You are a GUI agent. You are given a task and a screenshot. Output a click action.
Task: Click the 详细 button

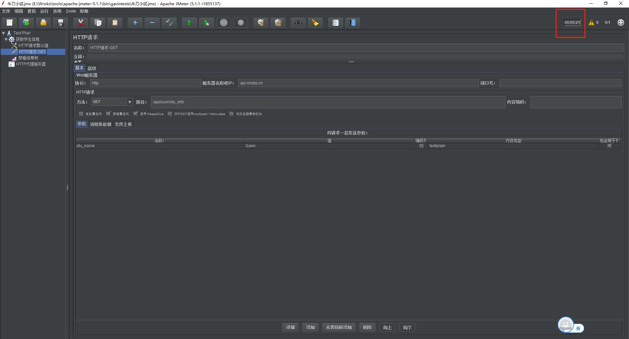(x=290, y=327)
